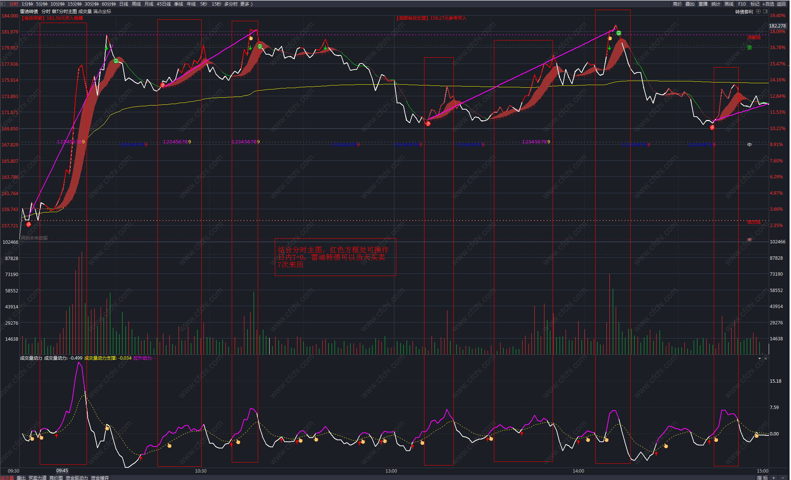Select the 买卖力道 indicator tab
The width and height of the screenshot is (791, 480).
click(x=38, y=477)
